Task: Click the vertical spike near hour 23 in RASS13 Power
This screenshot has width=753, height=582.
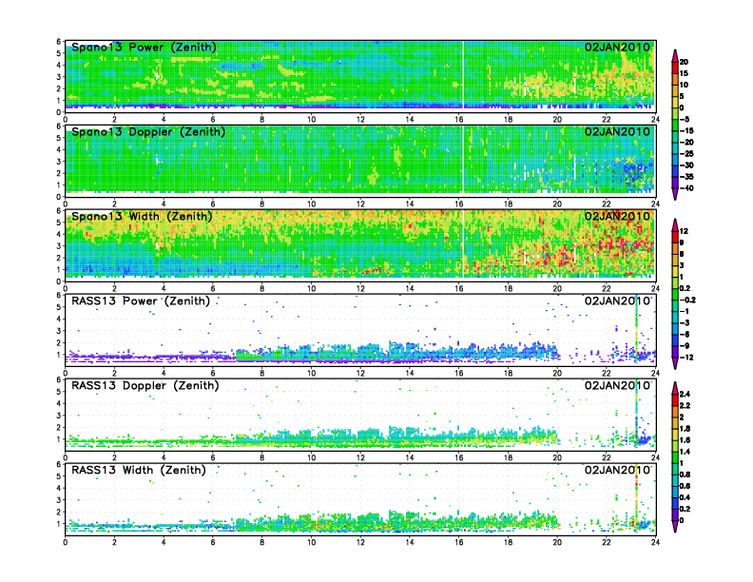Action: coord(636,329)
